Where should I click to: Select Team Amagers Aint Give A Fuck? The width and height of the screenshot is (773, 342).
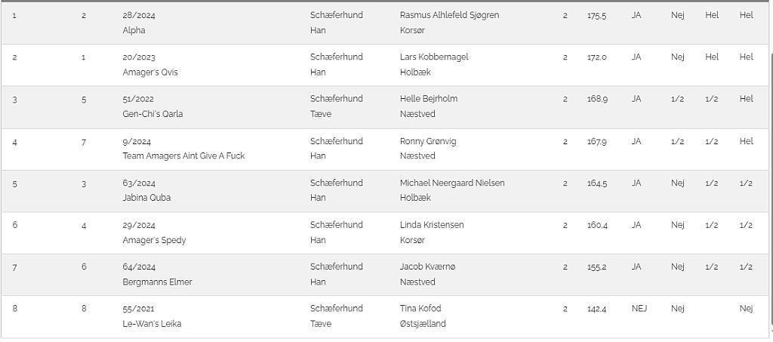pyautogui.click(x=183, y=156)
